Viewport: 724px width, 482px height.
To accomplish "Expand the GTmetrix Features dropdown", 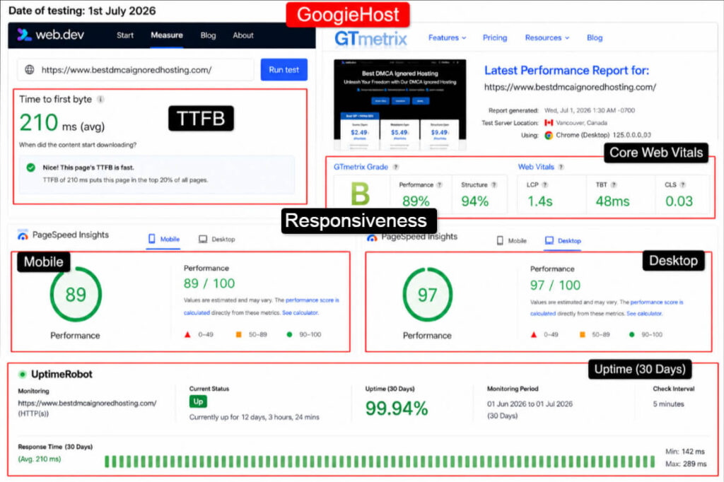I will tap(447, 38).
